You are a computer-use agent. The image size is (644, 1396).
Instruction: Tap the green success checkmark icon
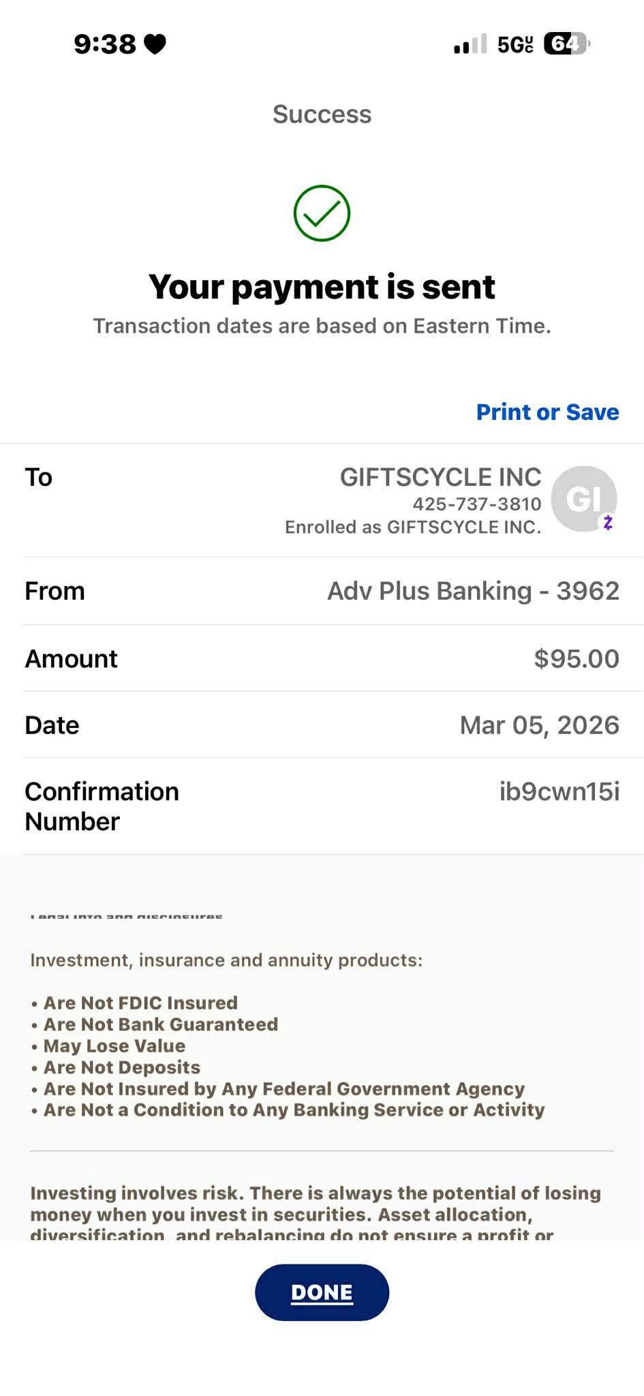322,213
